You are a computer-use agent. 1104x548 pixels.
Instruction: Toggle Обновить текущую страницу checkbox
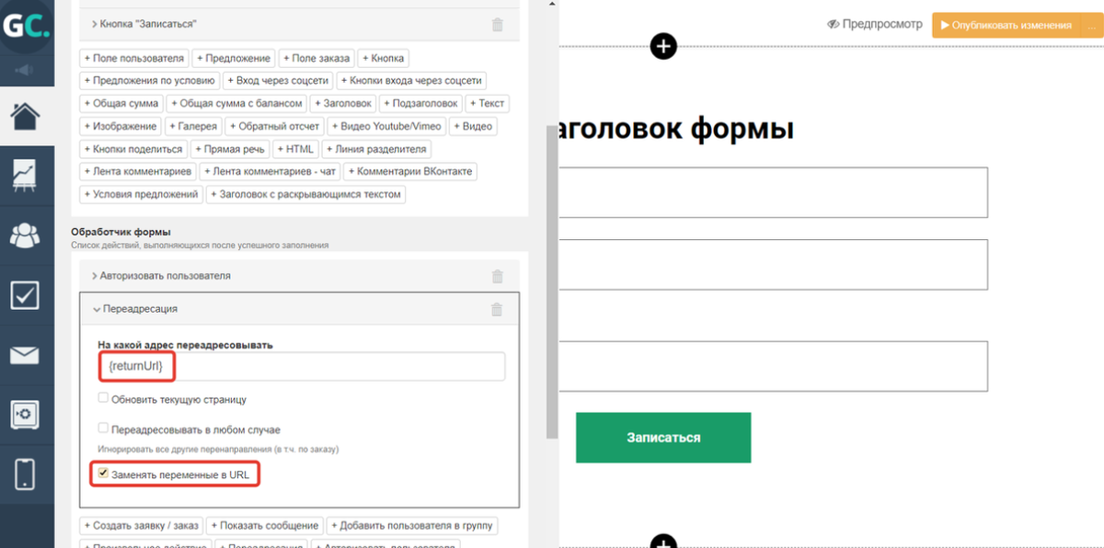[104, 399]
